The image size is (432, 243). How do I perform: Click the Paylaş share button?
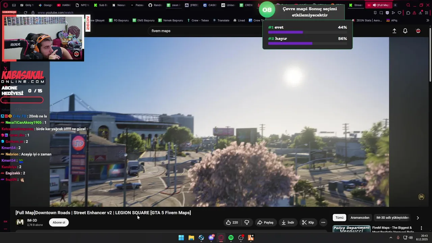265,222
